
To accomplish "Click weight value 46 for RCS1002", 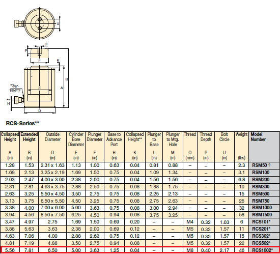I will click(x=242, y=250).
